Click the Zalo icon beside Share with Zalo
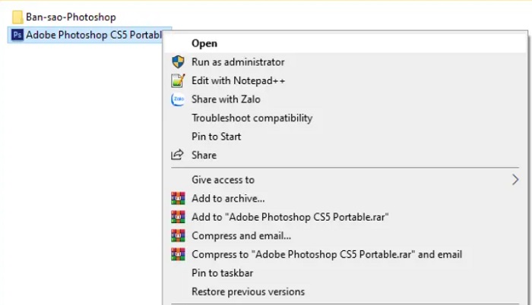532x305 pixels. tap(178, 99)
